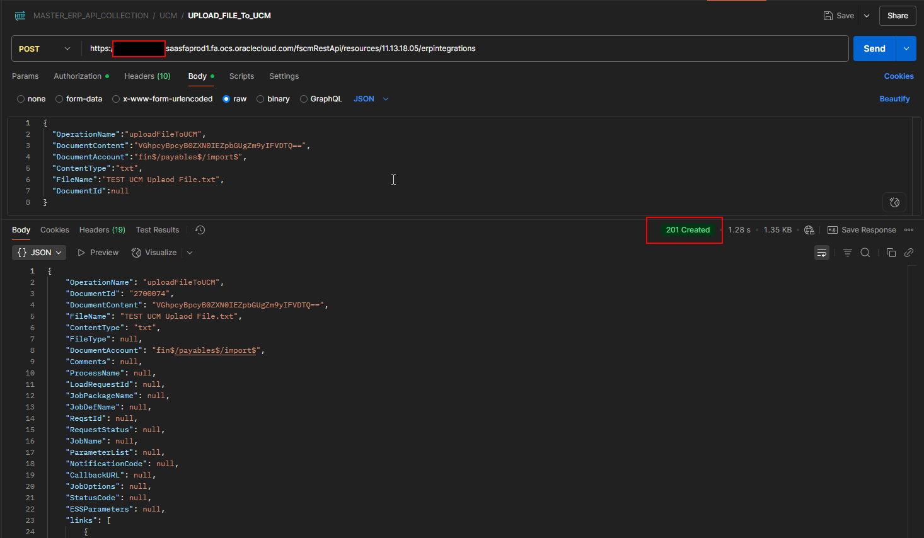Click the link icon in response toolbar

[x=909, y=253]
